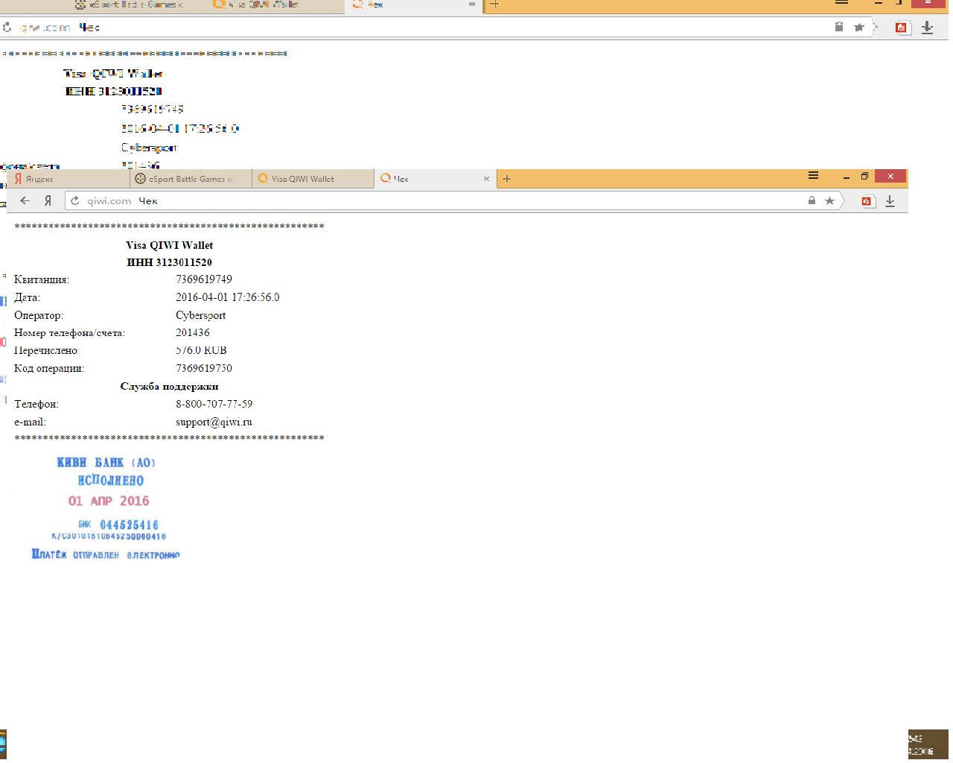Open the red extension icon in front window

pos(867,201)
